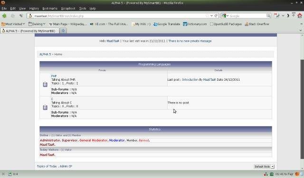The height and width of the screenshot is (178, 304).
Task: Open the Dictionary.com bookmark
Action: click(195, 24)
